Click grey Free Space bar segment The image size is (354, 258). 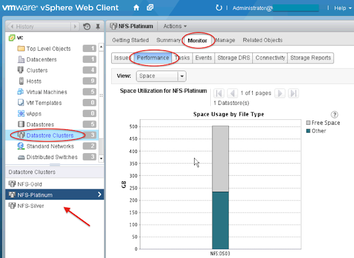coord(220,159)
